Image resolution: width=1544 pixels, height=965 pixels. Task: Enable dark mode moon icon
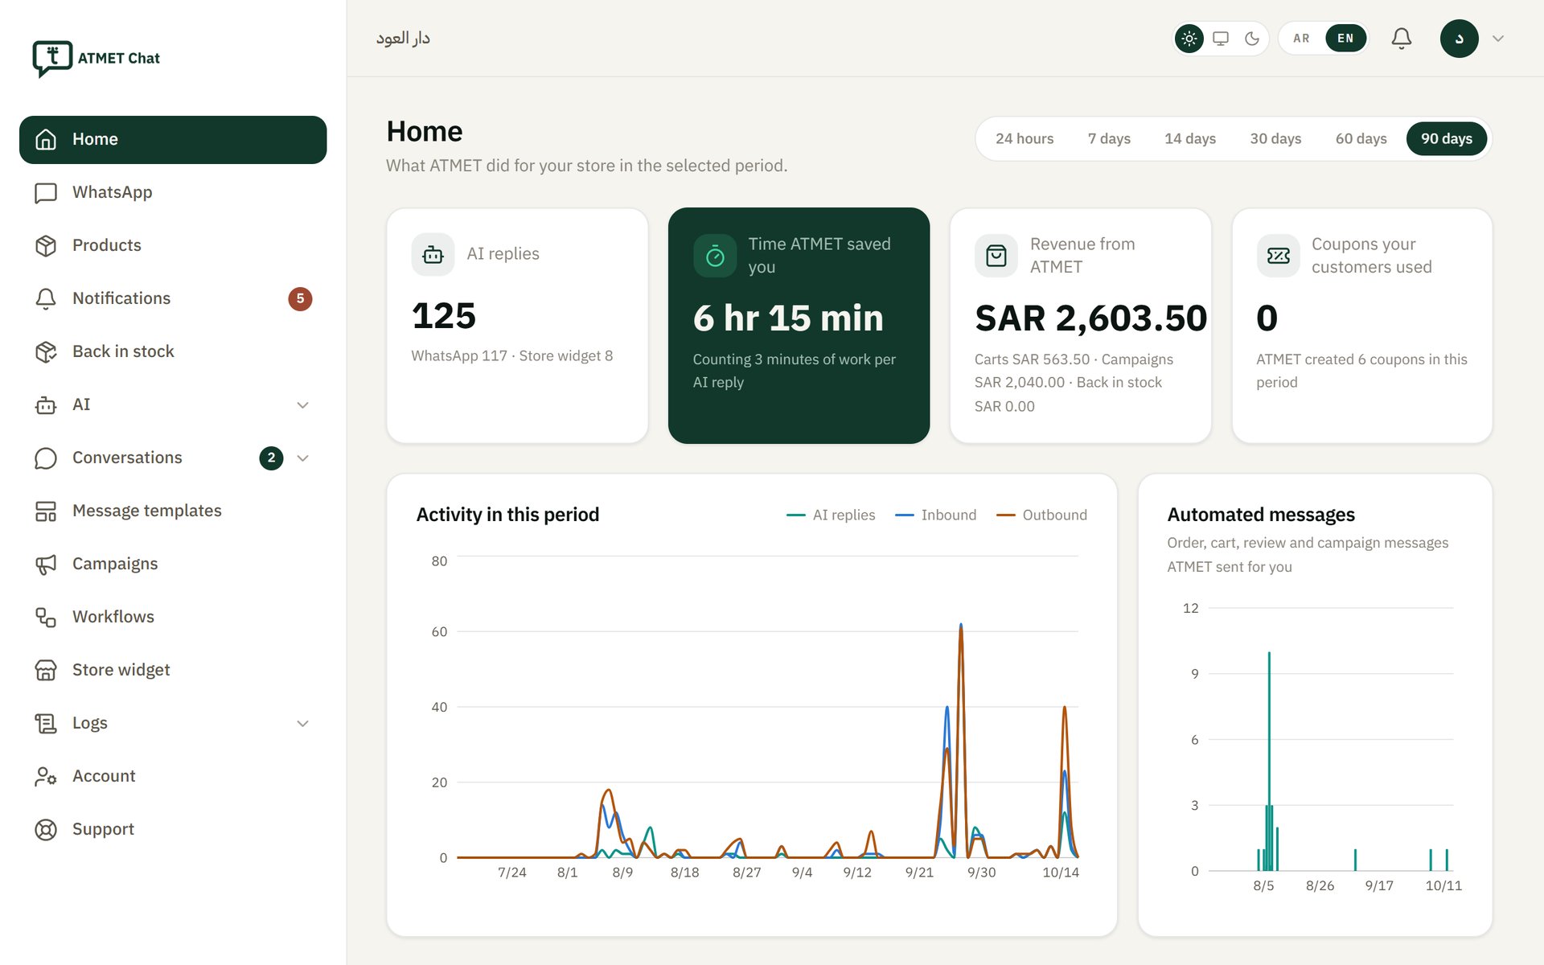pos(1252,38)
